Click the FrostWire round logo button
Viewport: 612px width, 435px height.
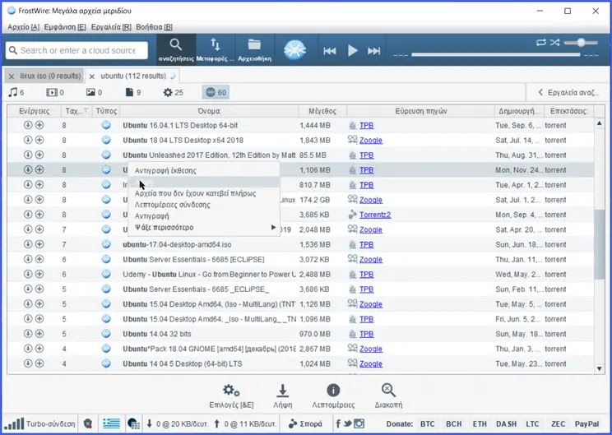[294, 50]
